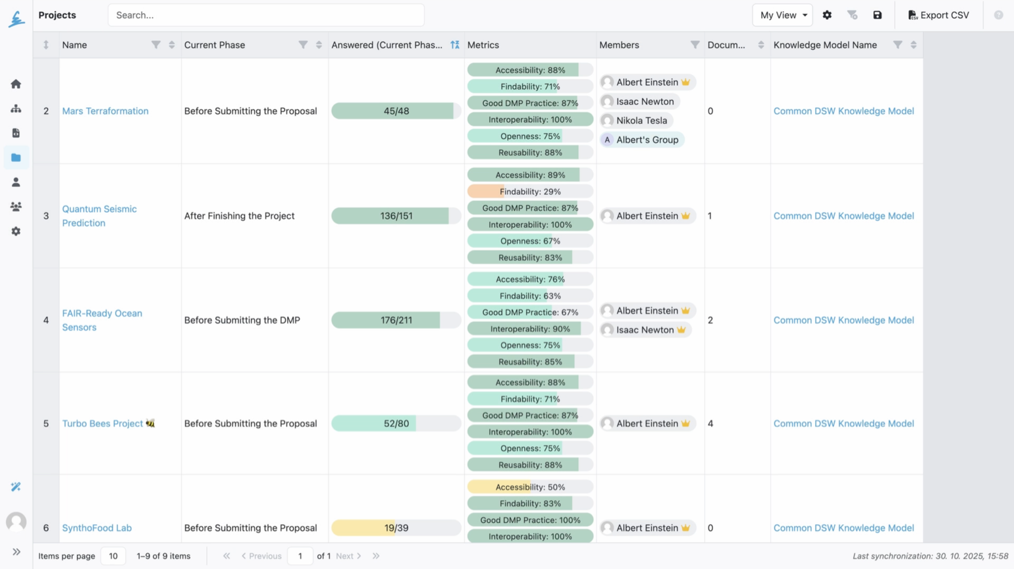Toggle the Members column filter funnel
The width and height of the screenshot is (1014, 569).
click(695, 44)
